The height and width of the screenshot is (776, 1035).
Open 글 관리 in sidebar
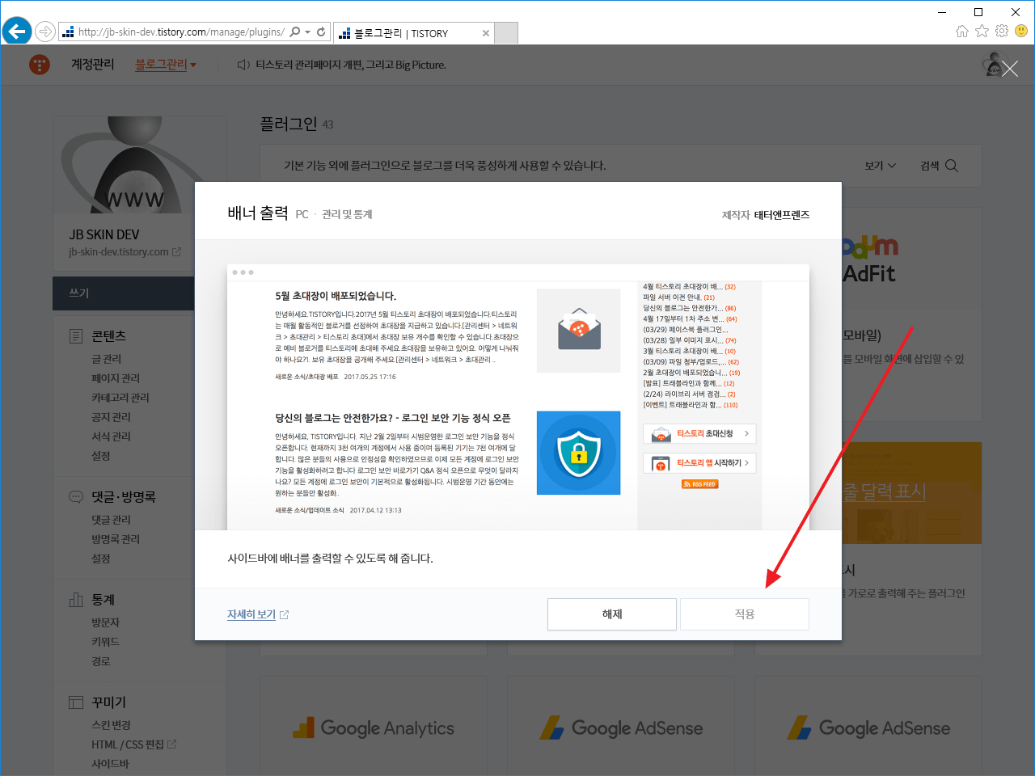tap(106, 359)
